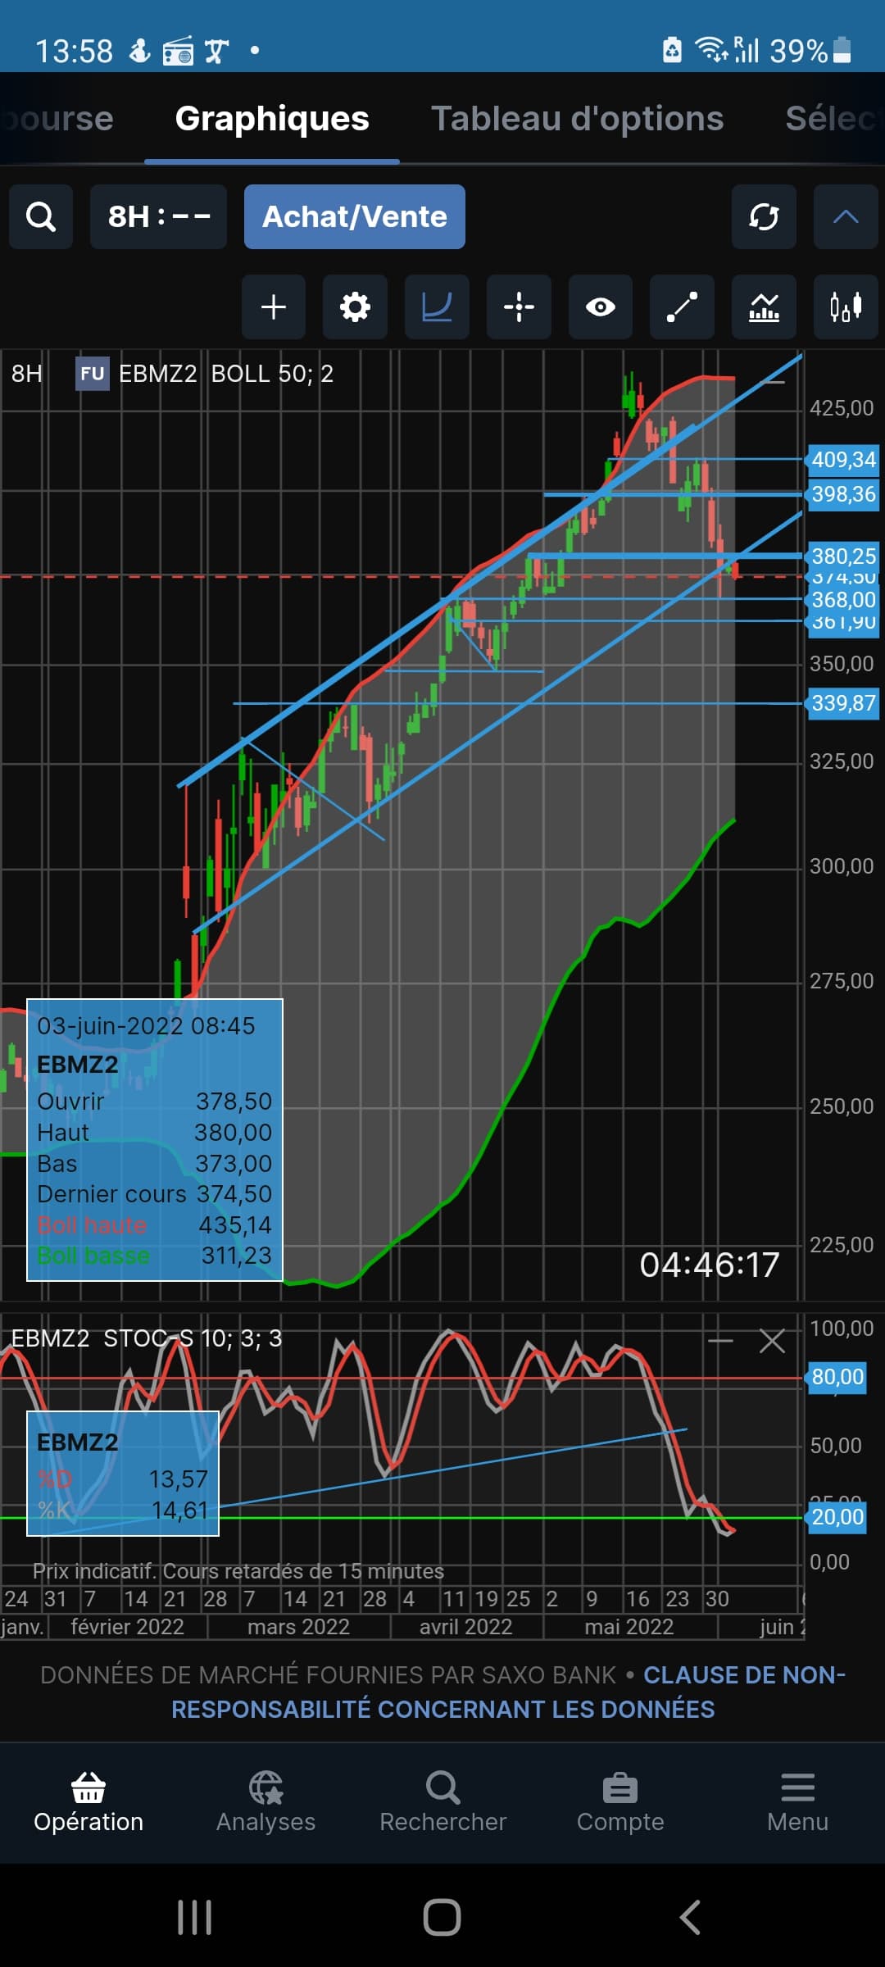The width and height of the screenshot is (885, 1967).
Task: Open the indicators chart icon
Action: point(764,307)
